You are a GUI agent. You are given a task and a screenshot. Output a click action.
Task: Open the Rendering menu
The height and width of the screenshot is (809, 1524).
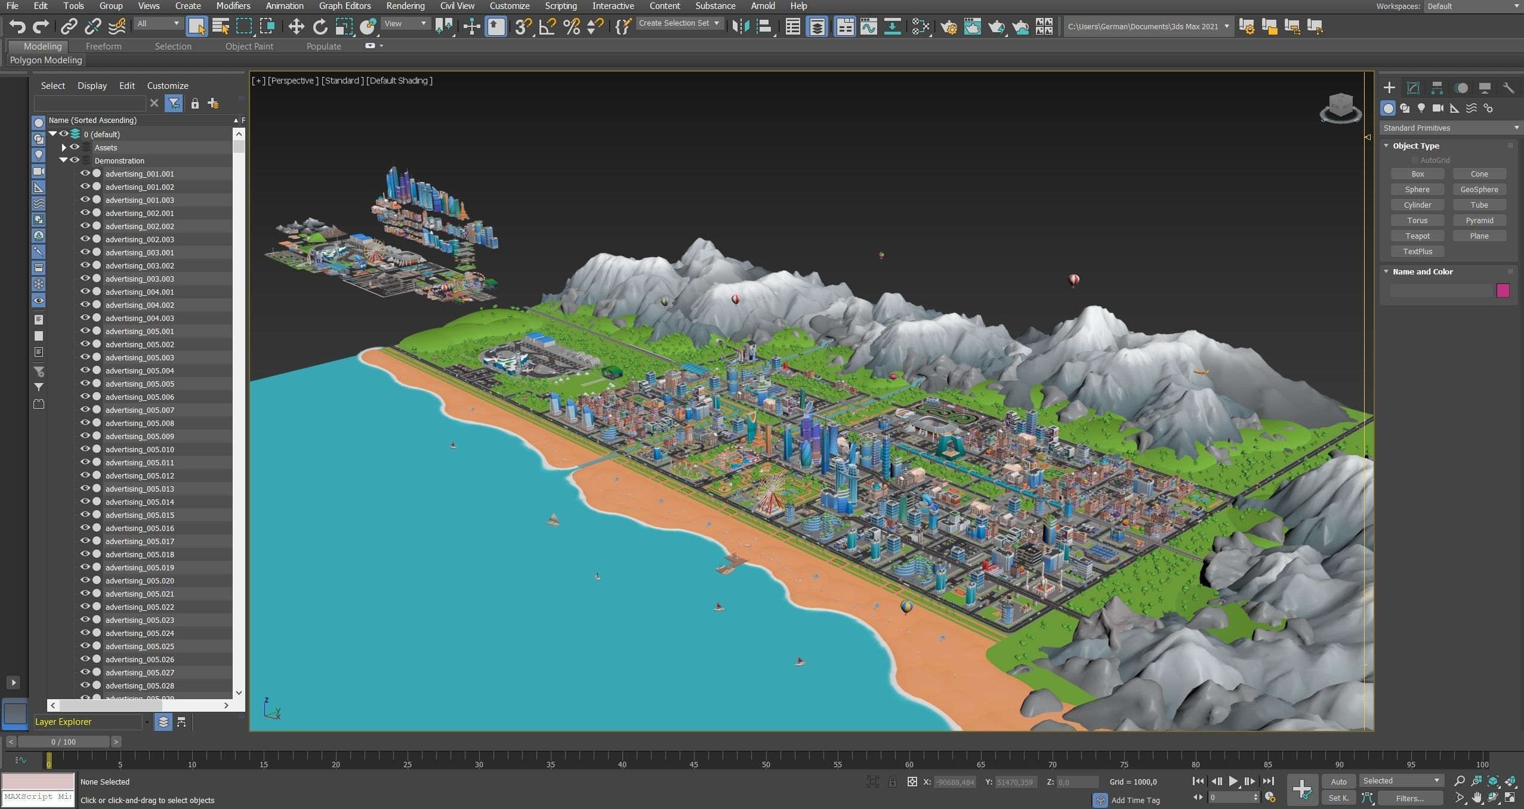coord(405,6)
